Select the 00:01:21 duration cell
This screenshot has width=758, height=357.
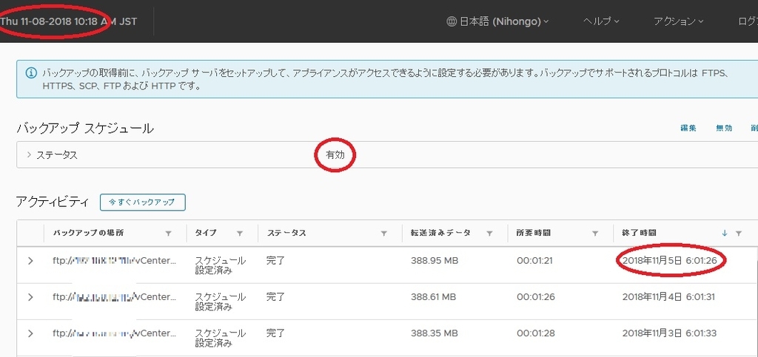point(534,261)
